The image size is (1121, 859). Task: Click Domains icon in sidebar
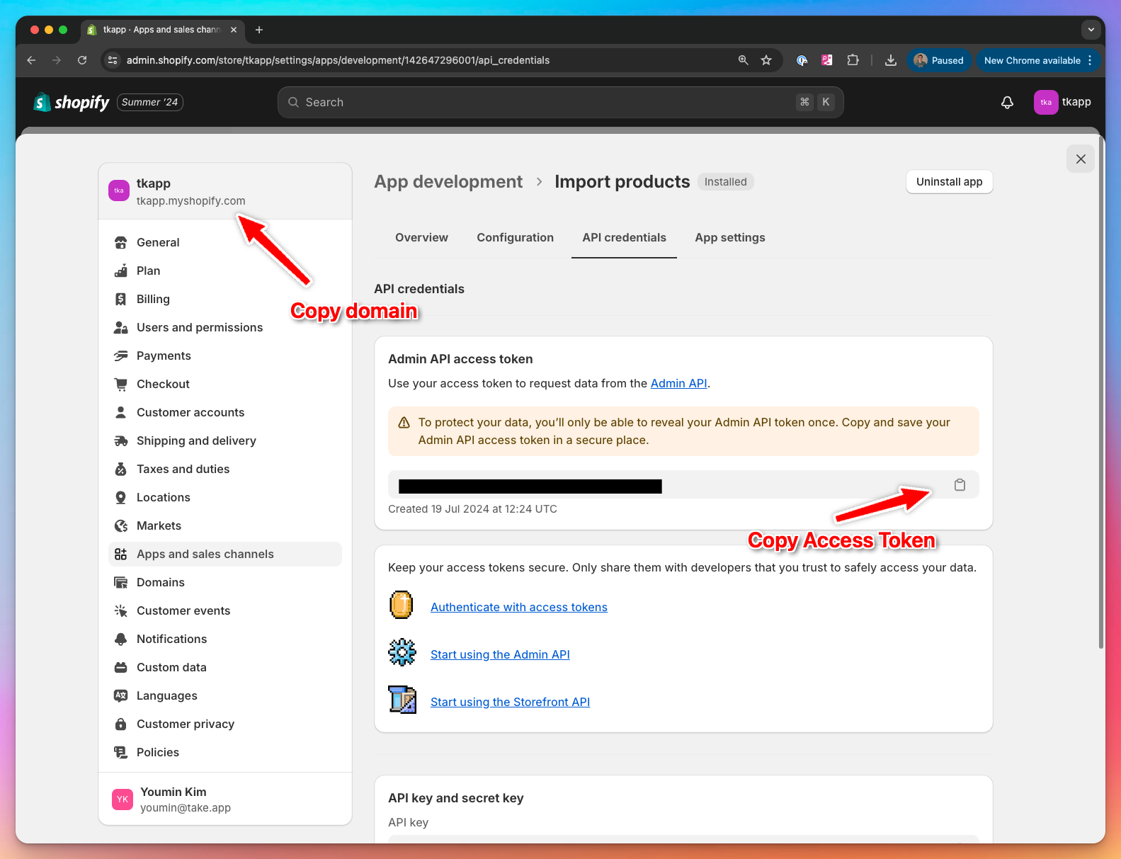(x=121, y=582)
